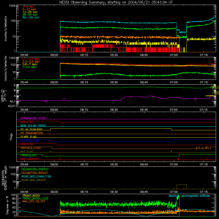This screenshot has height=219, width=219.
Task: Click the REAR_DEC_WEIGHT legend label
Action: (34, 180)
